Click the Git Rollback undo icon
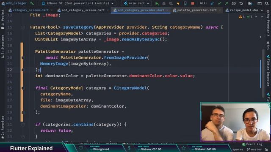The width and height of the screenshot is (271, 152). pyautogui.click(x=241, y=3)
